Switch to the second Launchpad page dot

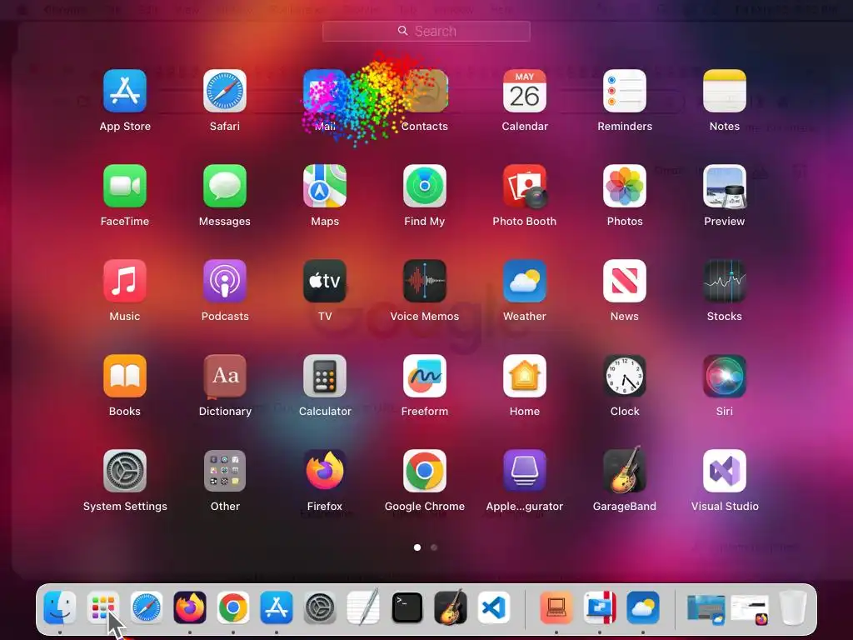(x=433, y=547)
